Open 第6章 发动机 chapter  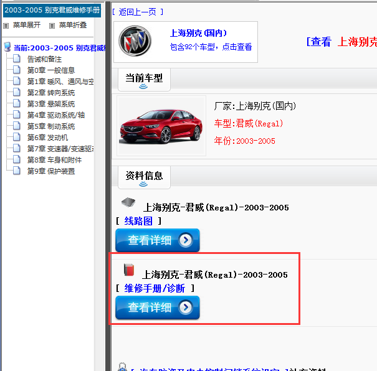point(47,138)
